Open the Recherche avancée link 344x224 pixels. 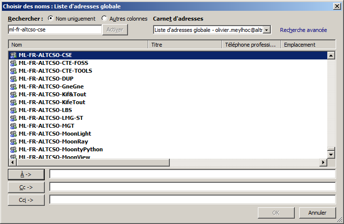(303, 30)
